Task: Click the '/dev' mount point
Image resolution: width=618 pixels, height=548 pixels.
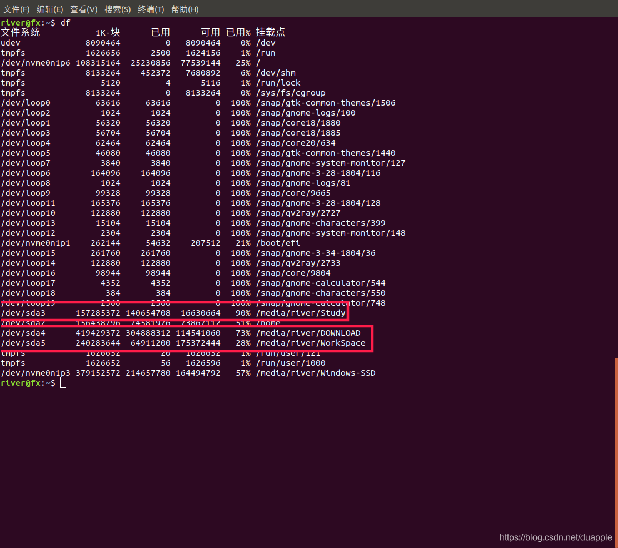Action: point(266,43)
